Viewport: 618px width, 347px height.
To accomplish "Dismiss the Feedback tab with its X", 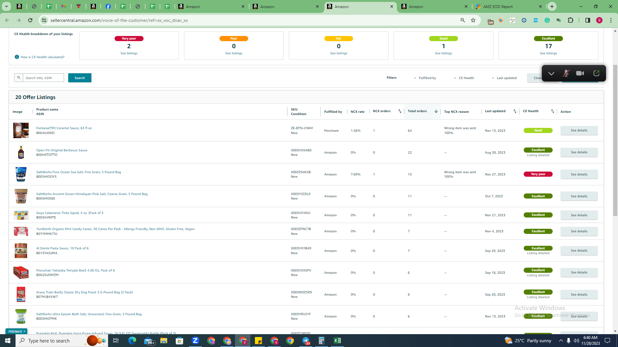I will coord(24,332).
